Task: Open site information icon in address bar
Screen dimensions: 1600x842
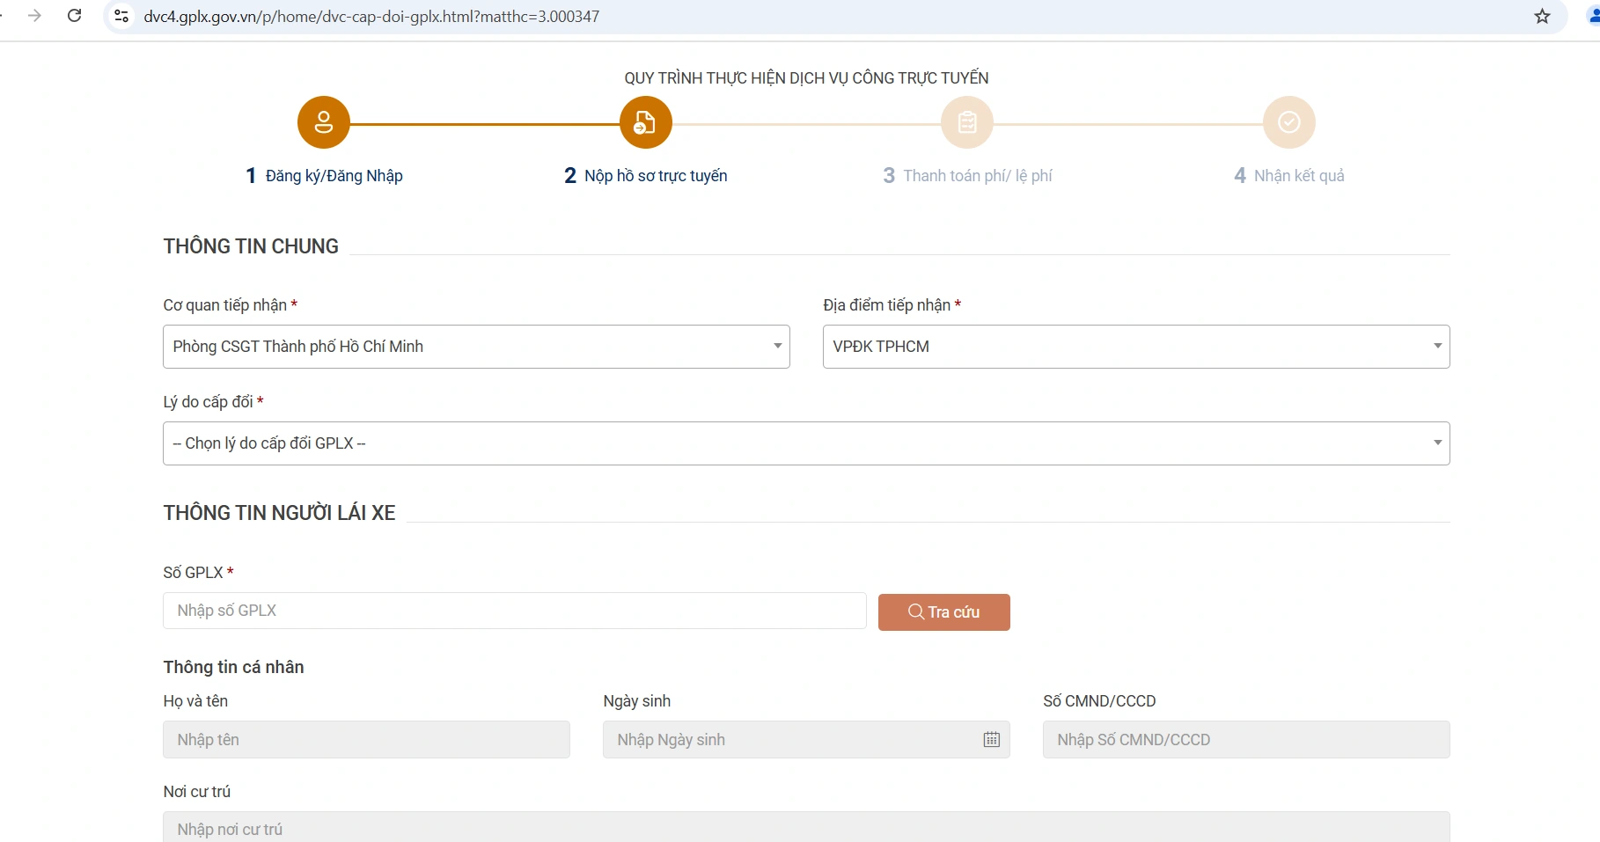Action: click(x=122, y=16)
